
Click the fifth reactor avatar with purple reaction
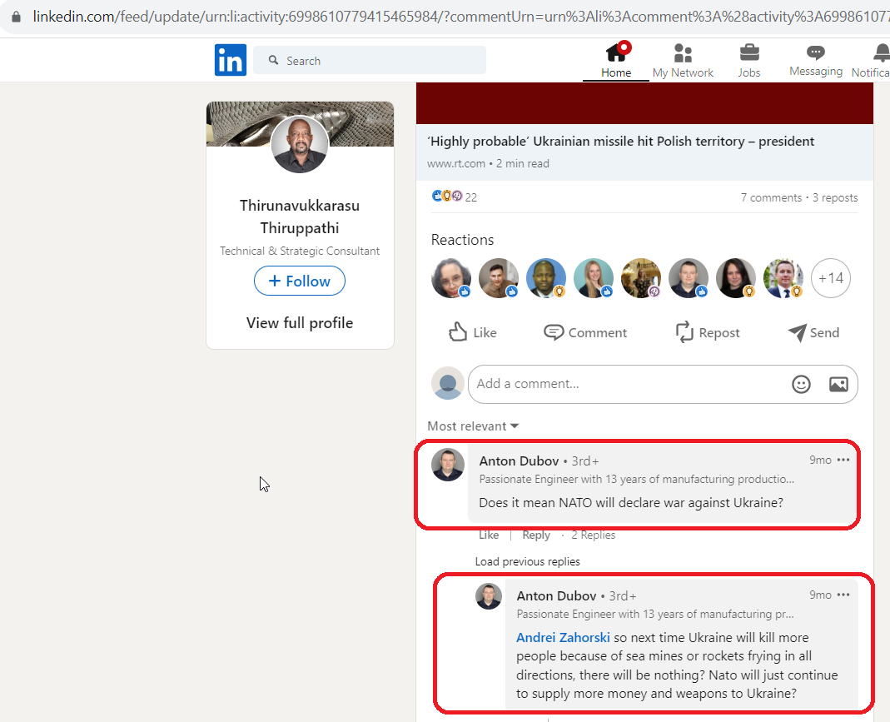[641, 278]
